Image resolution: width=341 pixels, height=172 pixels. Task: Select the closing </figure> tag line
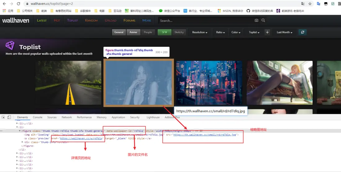28,146
